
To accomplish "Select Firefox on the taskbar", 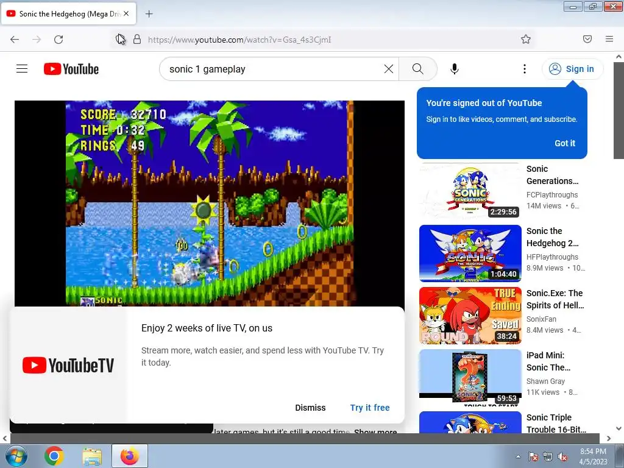I will (130, 456).
